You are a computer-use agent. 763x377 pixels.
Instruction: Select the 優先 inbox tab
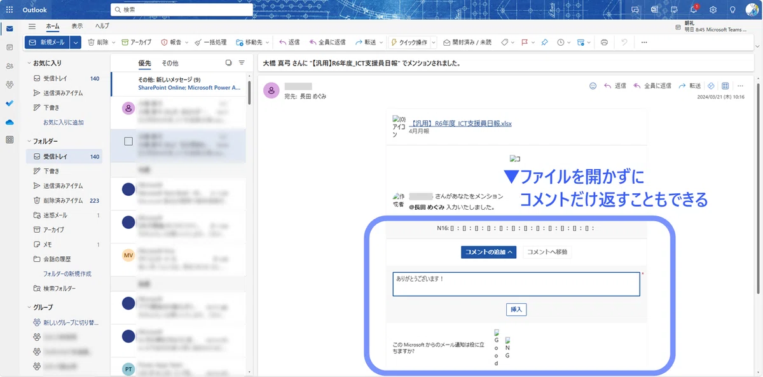pos(145,64)
